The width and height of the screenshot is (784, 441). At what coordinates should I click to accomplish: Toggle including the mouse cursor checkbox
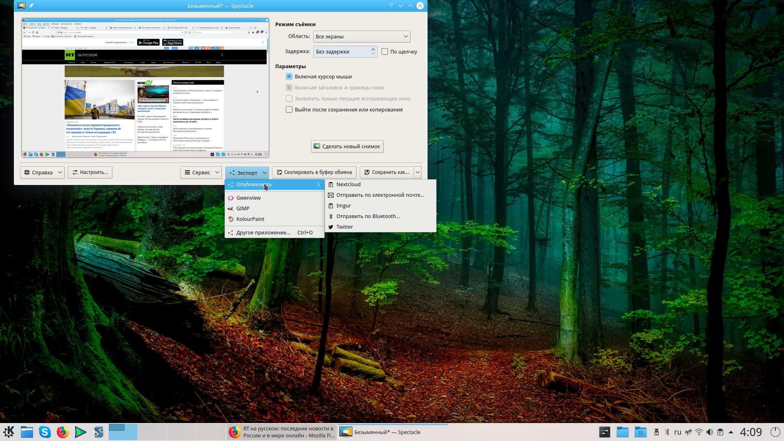289,77
